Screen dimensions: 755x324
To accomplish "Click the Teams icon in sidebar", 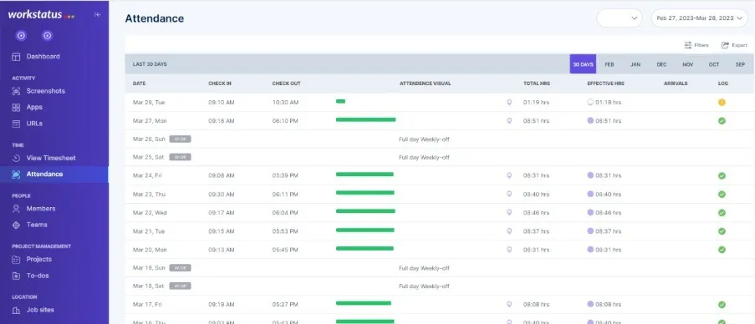I will [16, 225].
